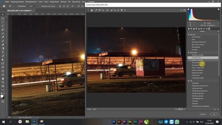Open the Presets panel flyout menu
Image resolution: width=222 pixels, height=125 pixels.
pos(219,31)
